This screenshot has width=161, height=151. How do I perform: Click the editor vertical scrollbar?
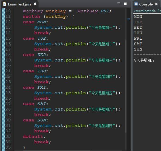126,86
